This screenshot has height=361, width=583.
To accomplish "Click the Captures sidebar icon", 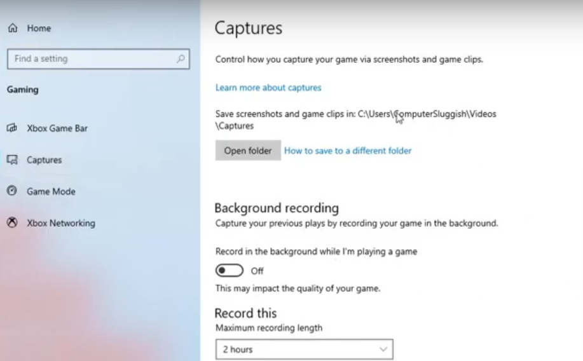I will (x=12, y=160).
